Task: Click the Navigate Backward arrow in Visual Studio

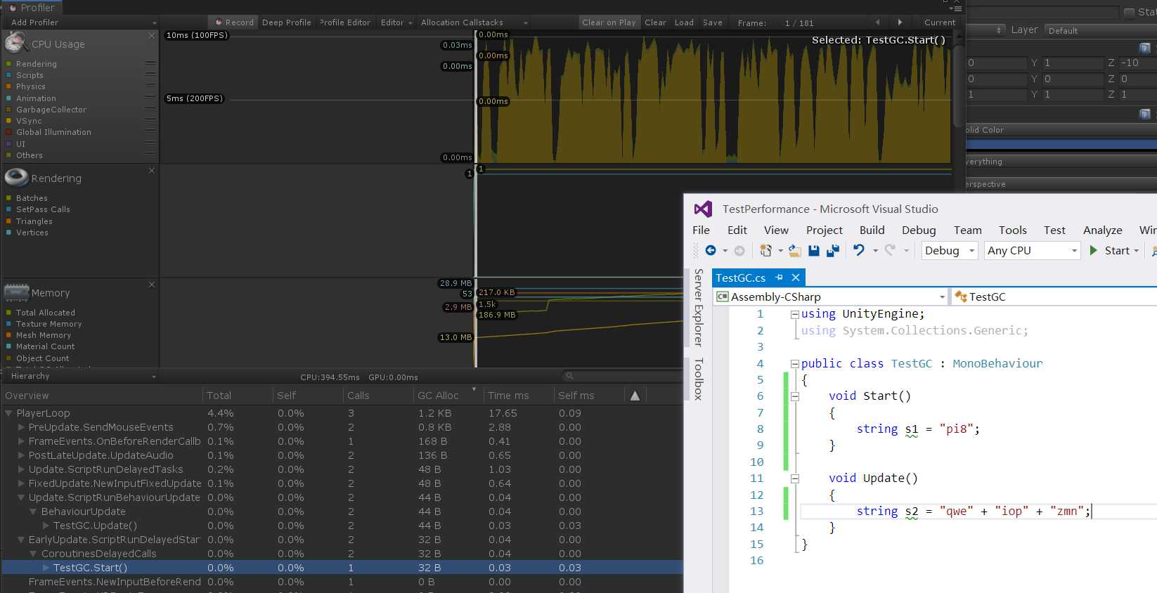Action: [711, 251]
